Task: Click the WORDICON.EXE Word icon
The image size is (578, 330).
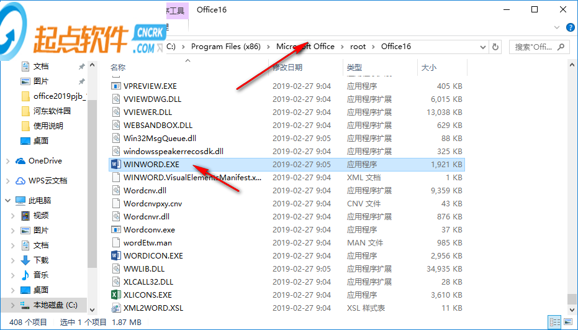Action: pos(116,255)
